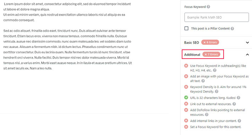The image size is (252, 135).
Task: Click the Basic SEO section heading
Action: (x=191, y=43)
